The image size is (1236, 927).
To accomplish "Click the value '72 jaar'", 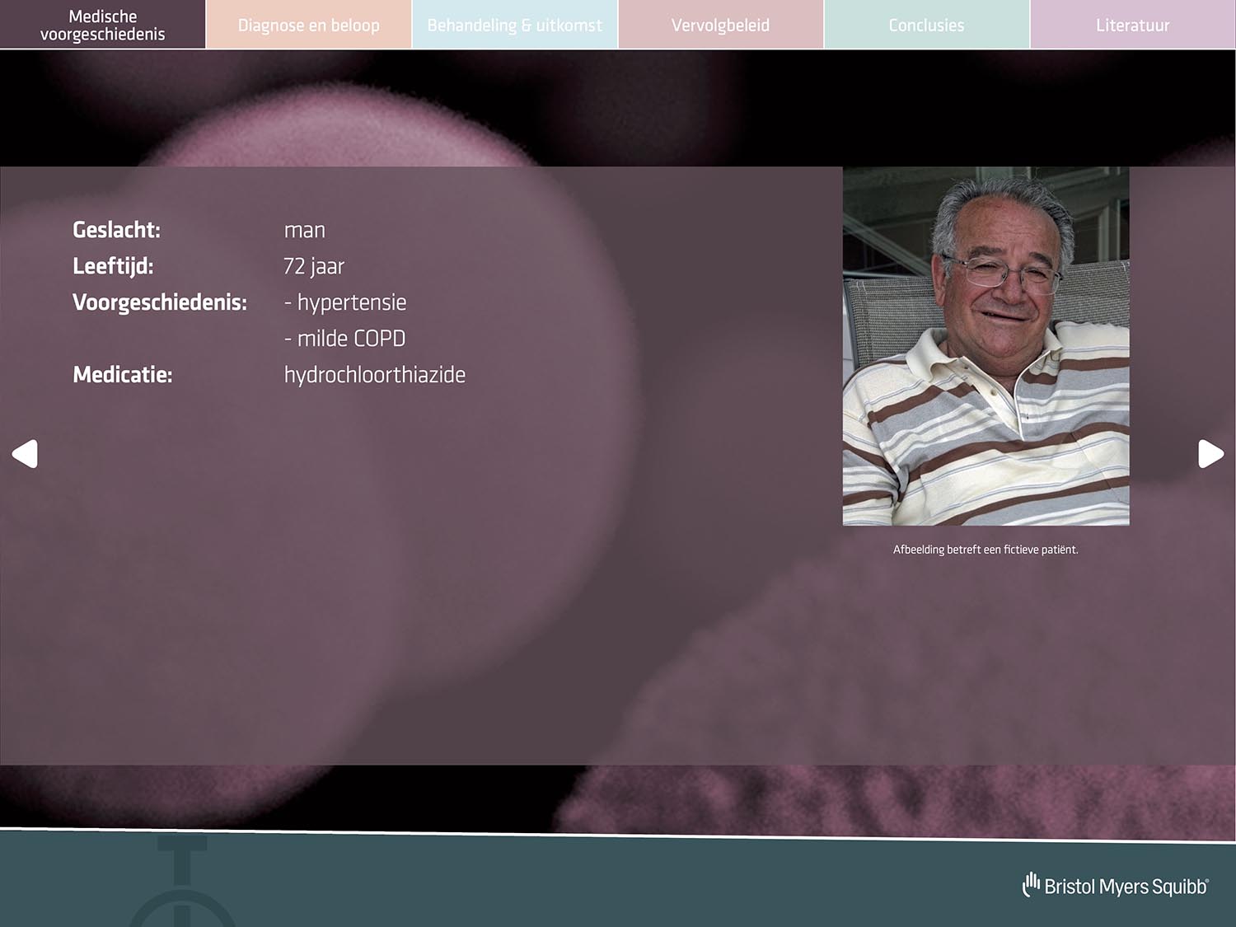I will click(x=314, y=266).
